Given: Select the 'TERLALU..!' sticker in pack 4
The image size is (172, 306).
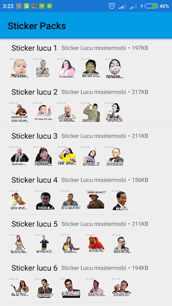Looking at the screenshot, I should coord(45,200).
